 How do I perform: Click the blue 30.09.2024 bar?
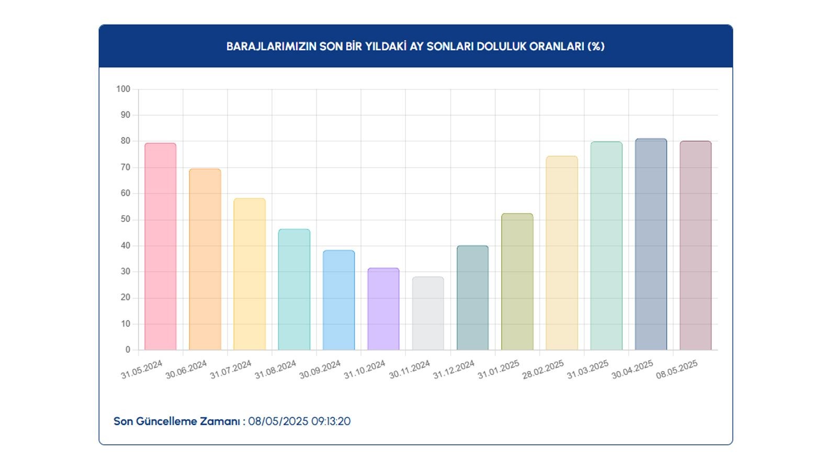click(338, 300)
